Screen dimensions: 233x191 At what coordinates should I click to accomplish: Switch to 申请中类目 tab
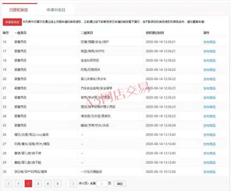click(56, 10)
